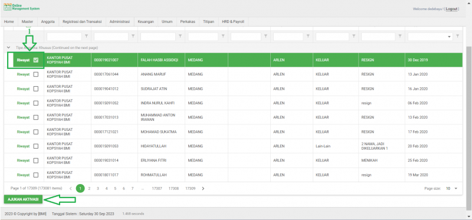This screenshot has height=220, width=472.
Task: View Riwayat of ERLIYANA FITRI
Action: (23, 160)
